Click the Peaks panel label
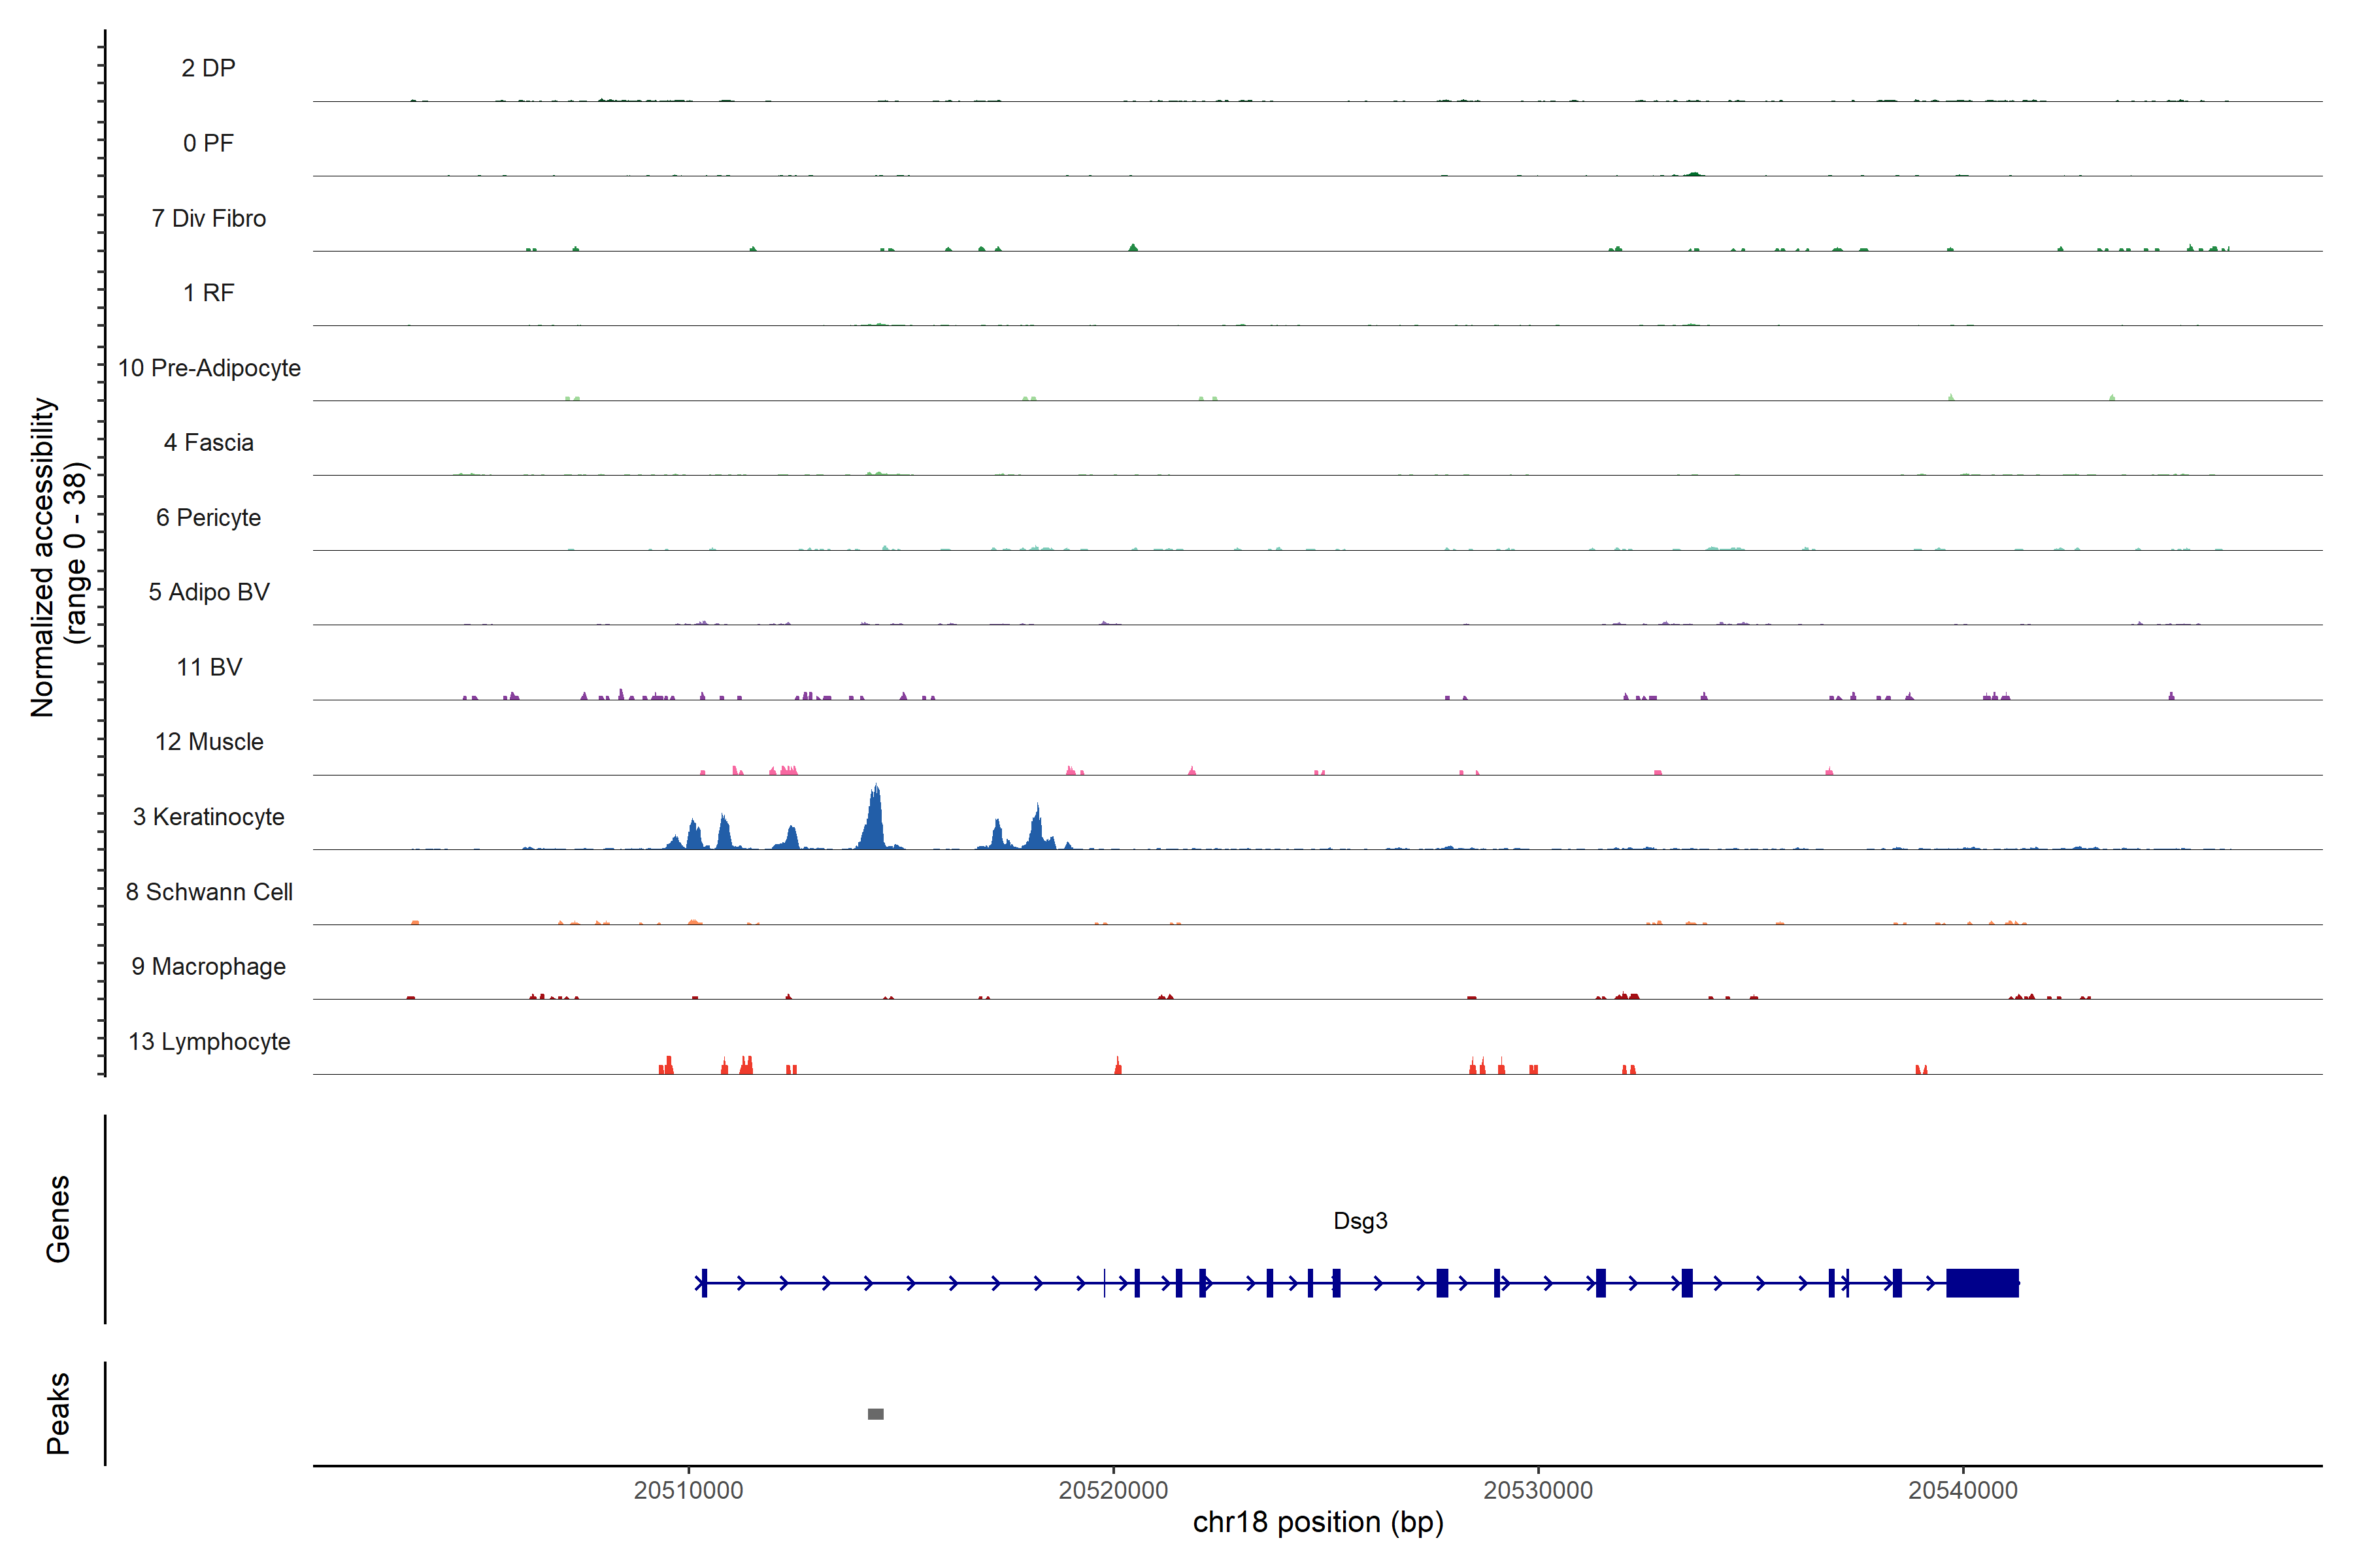Screen dimensions: 2353x1568 tap(58, 1413)
